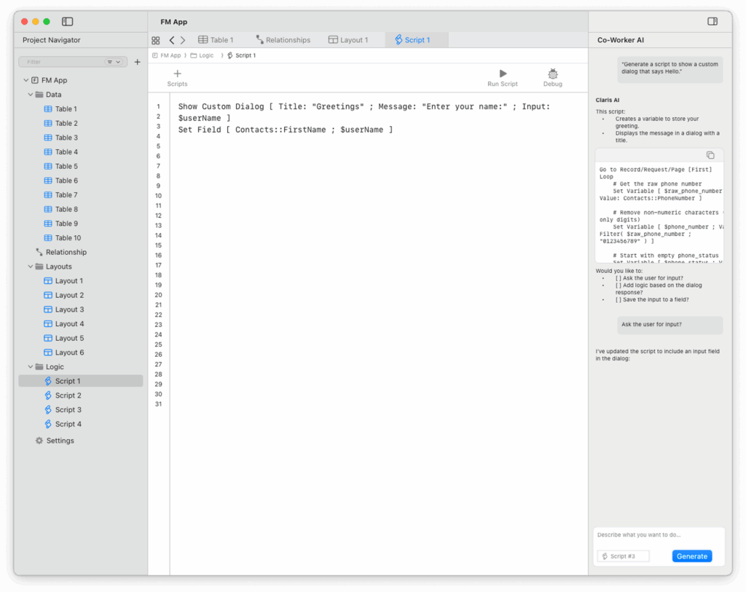Open the Relationship item in Data
The width and height of the screenshot is (746, 592).
click(66, 252)
